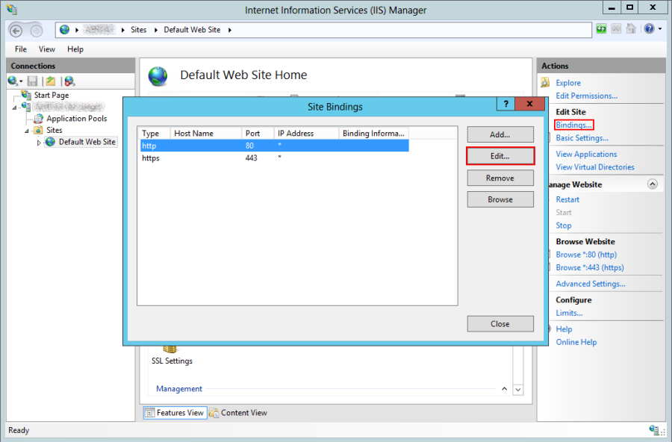The width and height of the screenshot is (672, 442).
Task: Click the Save icon in Connections toolbar
Action: pos(32,81)
